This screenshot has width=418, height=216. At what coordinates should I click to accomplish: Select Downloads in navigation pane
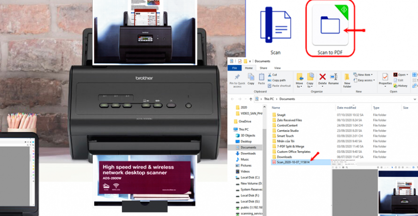pos(246,154)
